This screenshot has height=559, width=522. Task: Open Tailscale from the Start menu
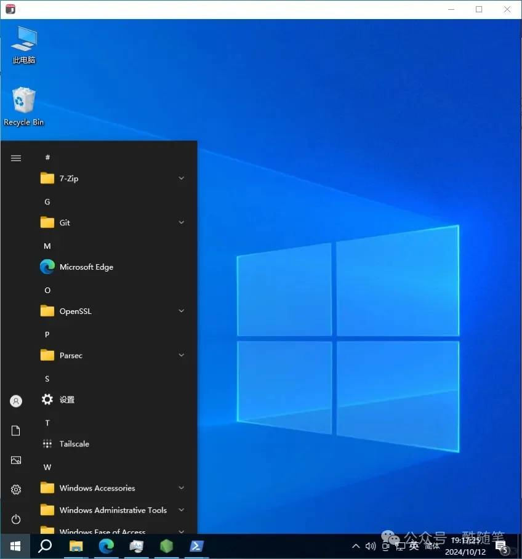coord(76,443)
